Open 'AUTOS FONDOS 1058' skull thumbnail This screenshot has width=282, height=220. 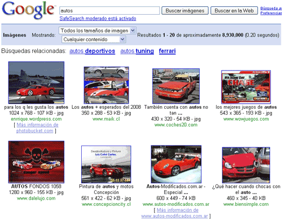pos(36,162)
